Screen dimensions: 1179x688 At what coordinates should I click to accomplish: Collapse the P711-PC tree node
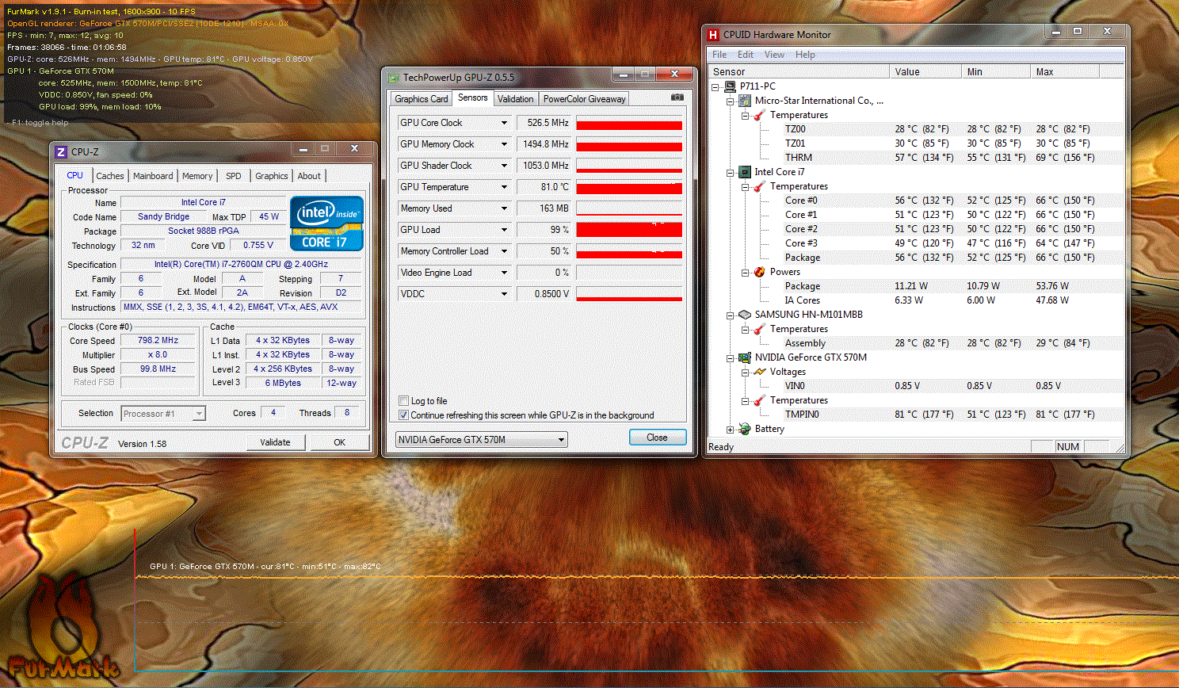(x=715, y=86)
